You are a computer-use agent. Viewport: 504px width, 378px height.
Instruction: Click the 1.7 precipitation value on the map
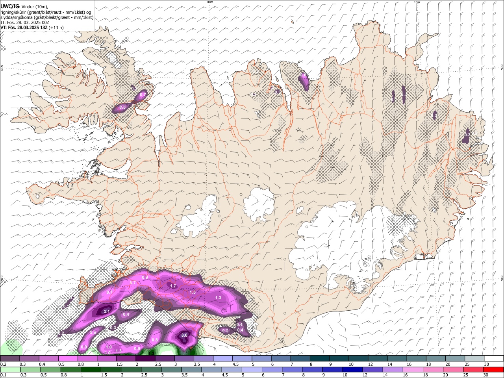tap(172, 286)
